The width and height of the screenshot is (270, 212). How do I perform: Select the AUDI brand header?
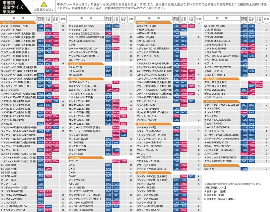point(209,165)
